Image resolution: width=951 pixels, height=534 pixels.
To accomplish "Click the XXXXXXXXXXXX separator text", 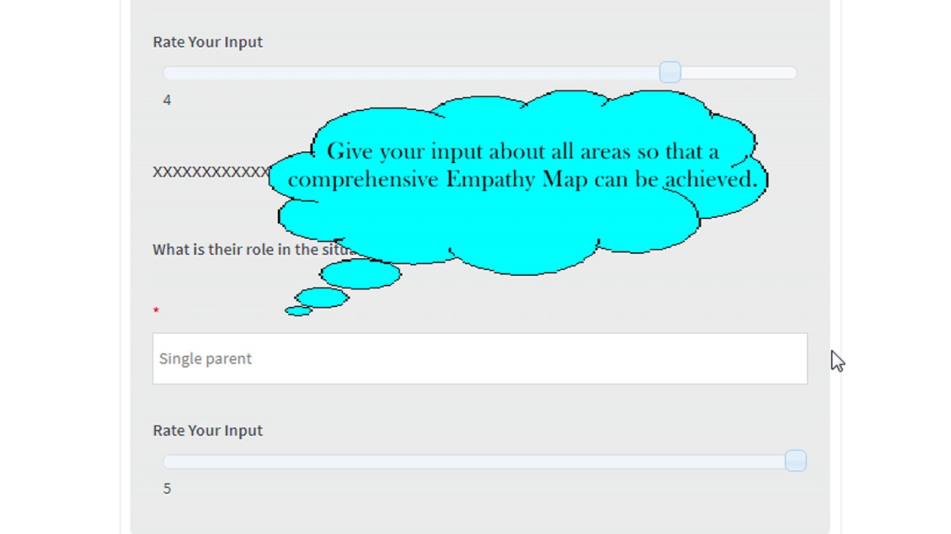I will pyautogui.click(x=211, y=172).
